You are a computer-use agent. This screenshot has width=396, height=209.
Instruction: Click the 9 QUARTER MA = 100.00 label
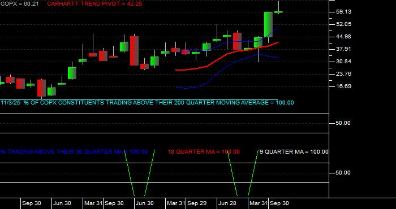(x=294, y=152)
